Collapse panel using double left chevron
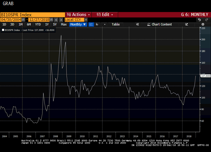 pos(137,24)
